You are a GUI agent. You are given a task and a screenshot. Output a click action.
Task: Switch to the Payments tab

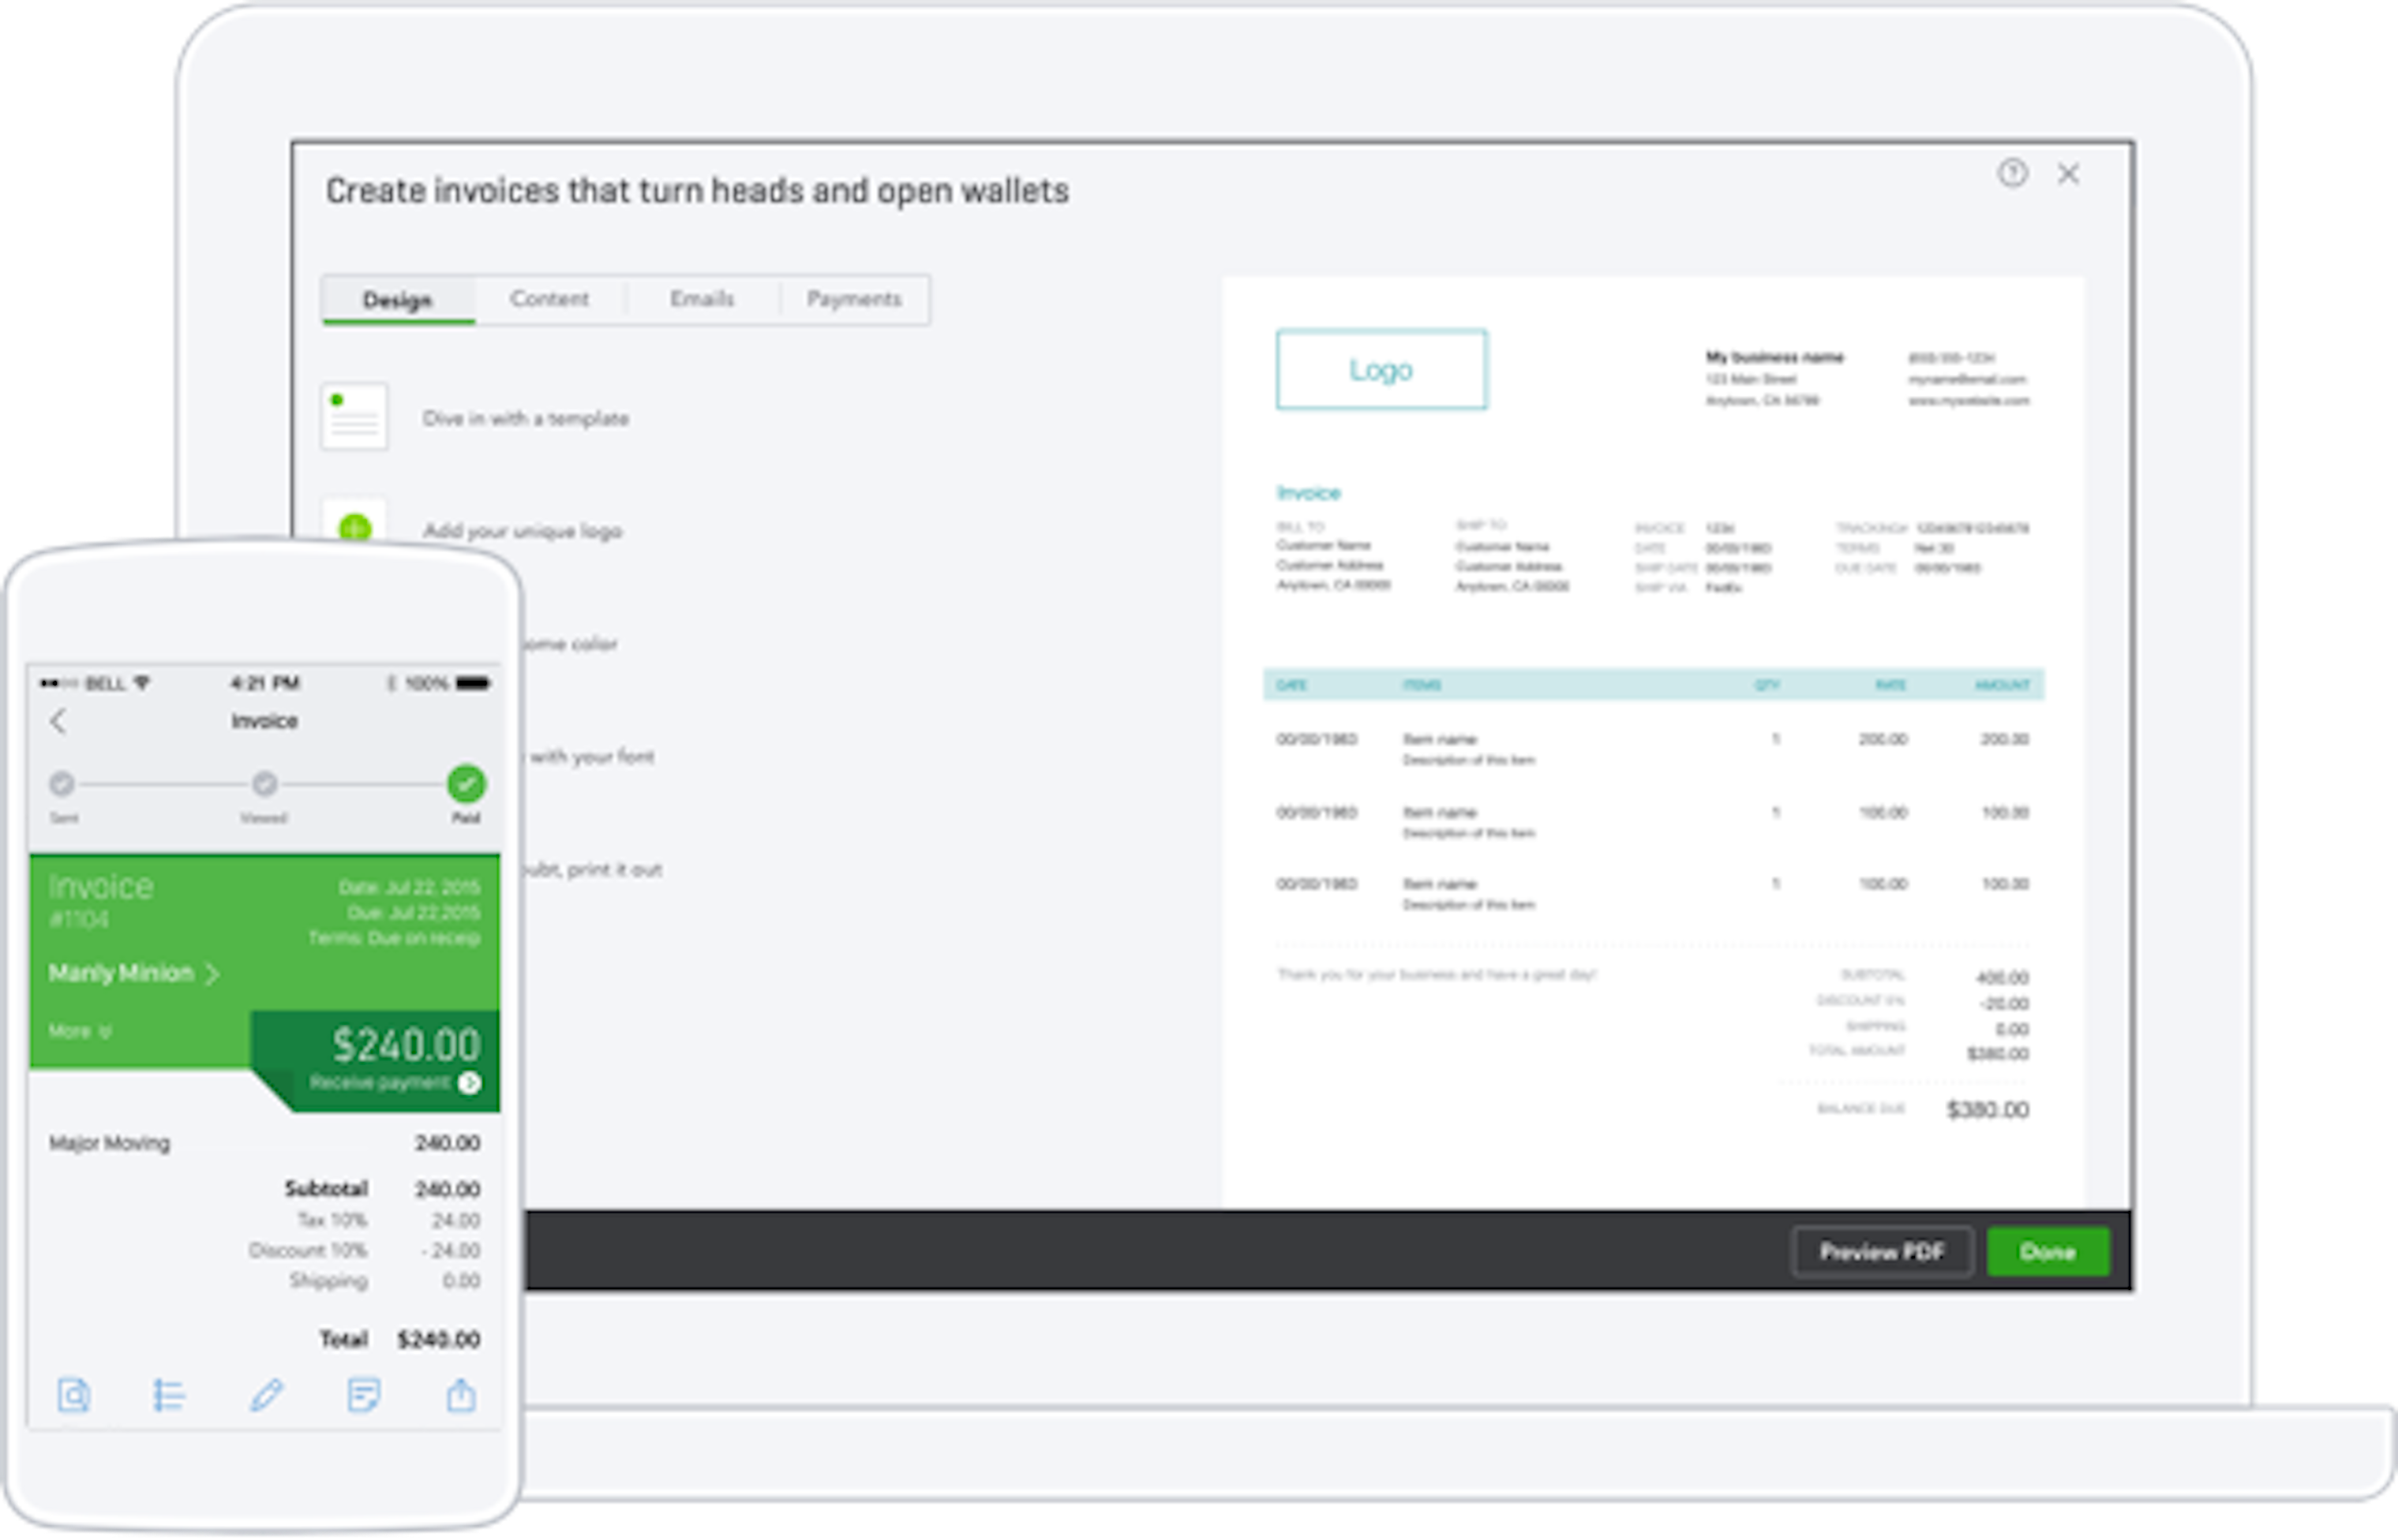coord(853,299)
